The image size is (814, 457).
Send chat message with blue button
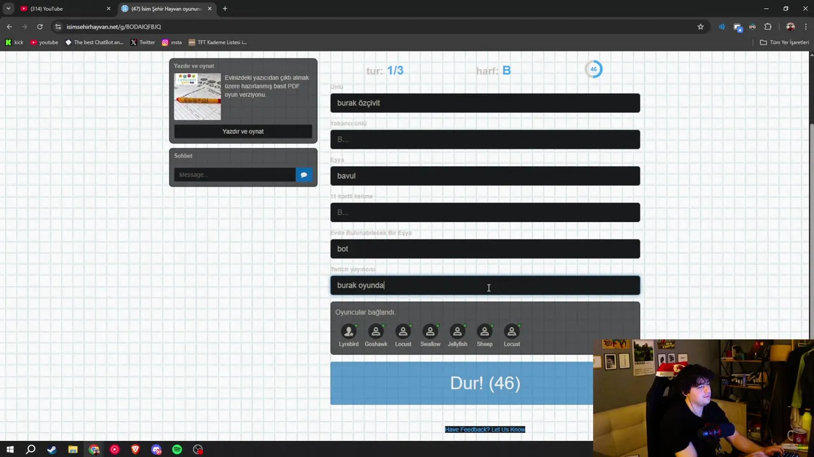coord(304,175)
